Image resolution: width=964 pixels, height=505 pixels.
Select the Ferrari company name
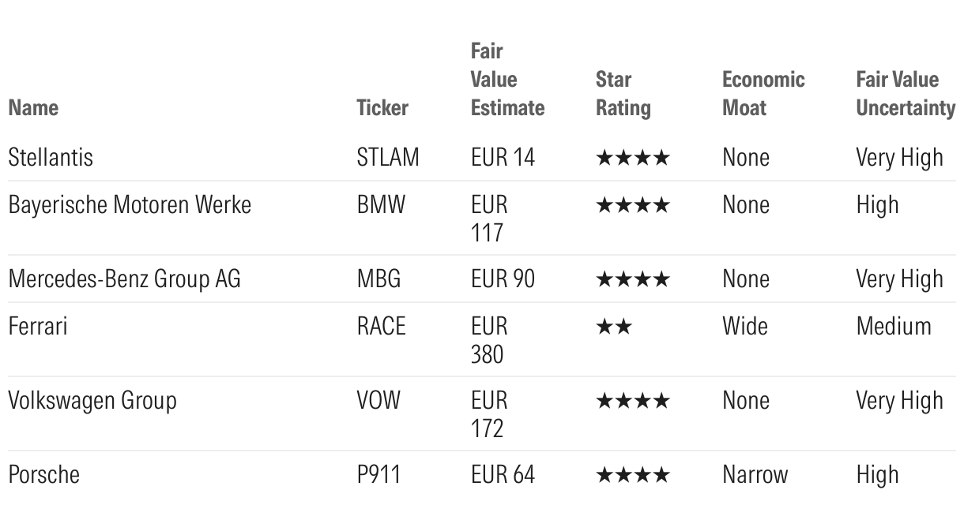pyautogui.click(x=37, y=327)
